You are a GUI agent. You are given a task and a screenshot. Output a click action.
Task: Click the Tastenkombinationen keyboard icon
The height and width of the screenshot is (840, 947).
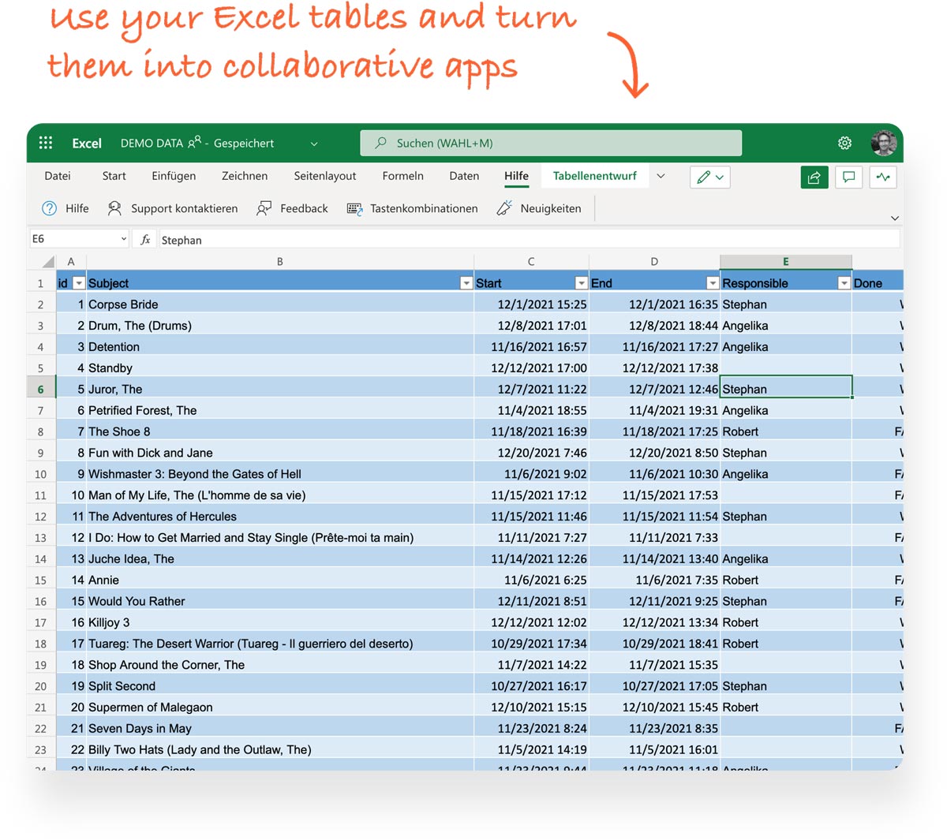pyautogui.click(x=354, y=208)
